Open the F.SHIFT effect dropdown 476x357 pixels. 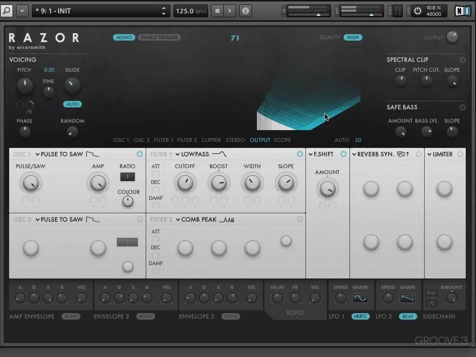[321, 154]
